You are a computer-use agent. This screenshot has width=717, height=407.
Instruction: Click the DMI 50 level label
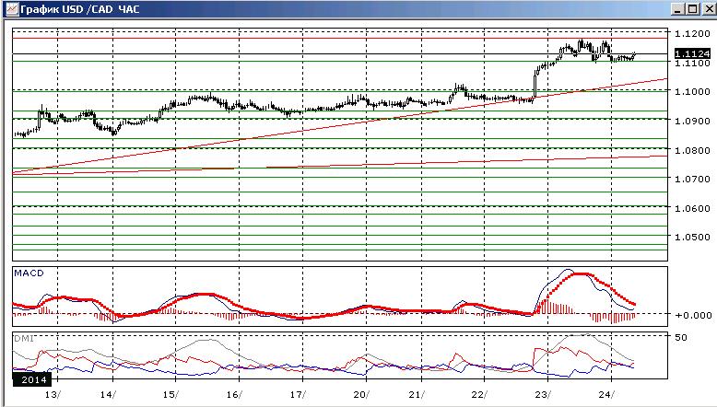681,338
